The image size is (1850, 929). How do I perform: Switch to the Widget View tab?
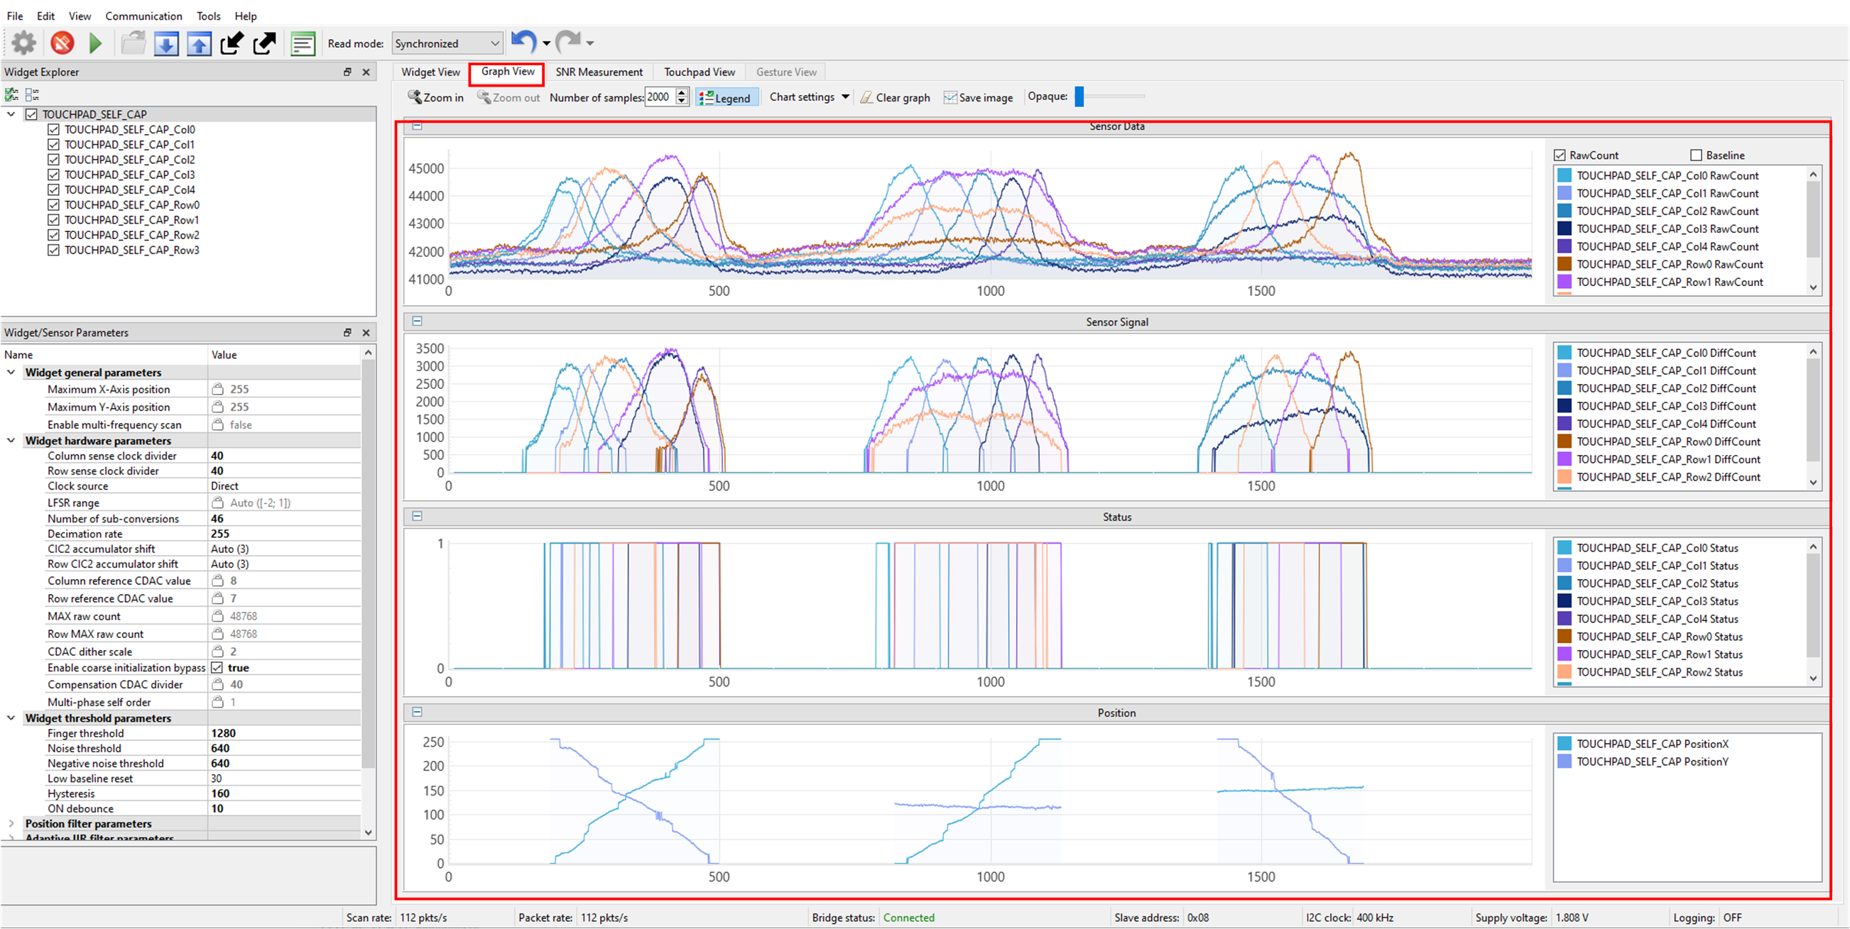[x=430, y=72]
